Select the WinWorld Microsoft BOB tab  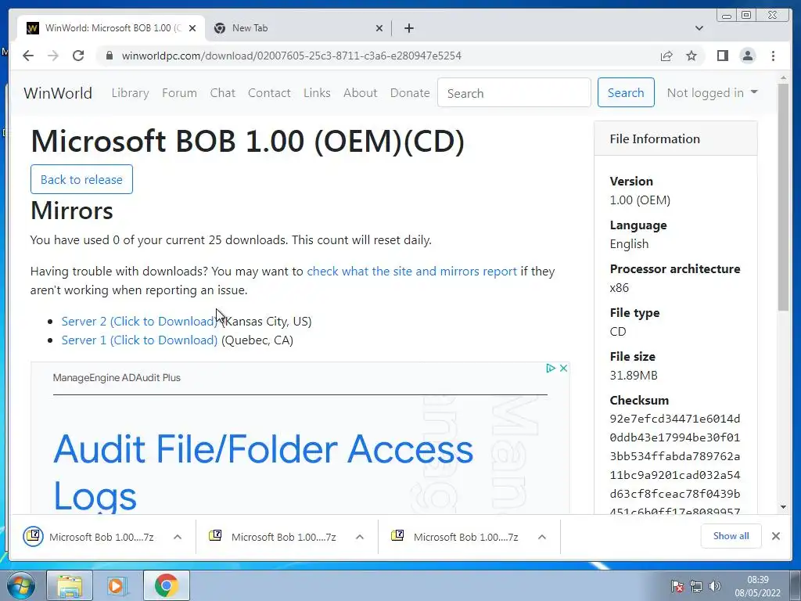111,28
